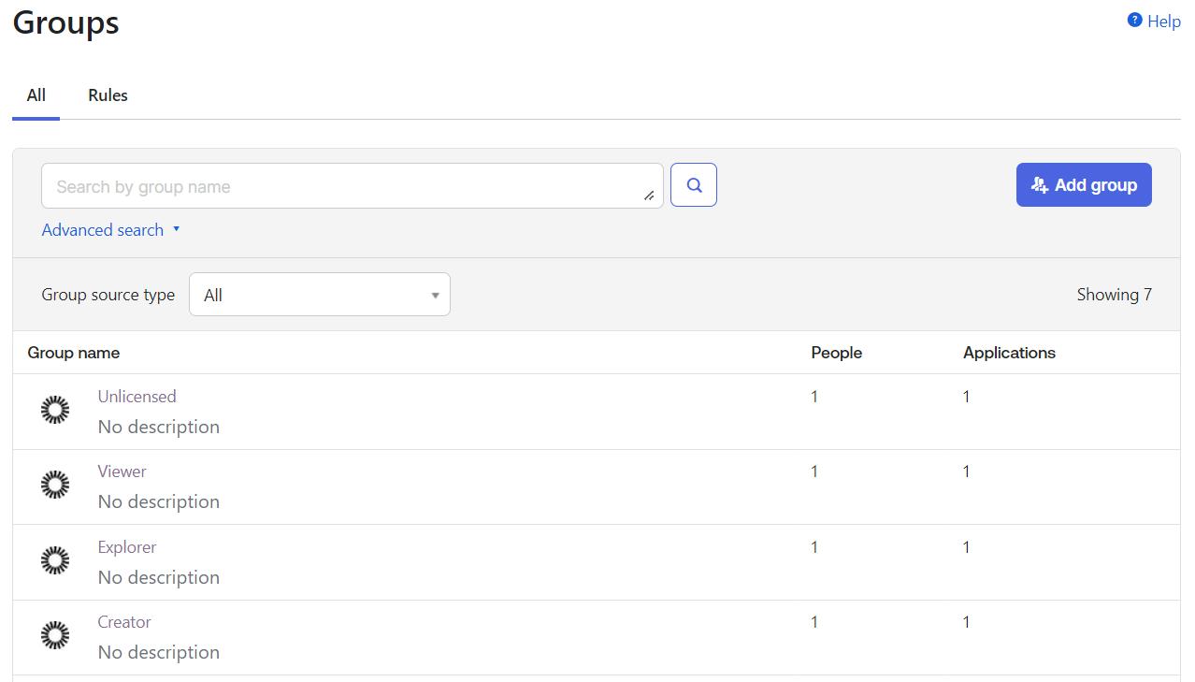The width and height of the screenshot is (1195, 682).
Task: Click the magnifying glass search icon
Action: (693, 184)
